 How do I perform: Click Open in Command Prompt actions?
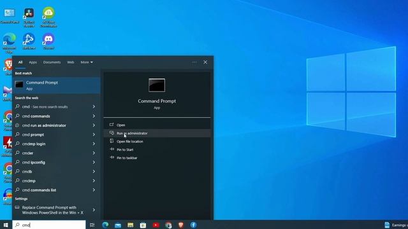pyautogui.click(x=157, y=125)
